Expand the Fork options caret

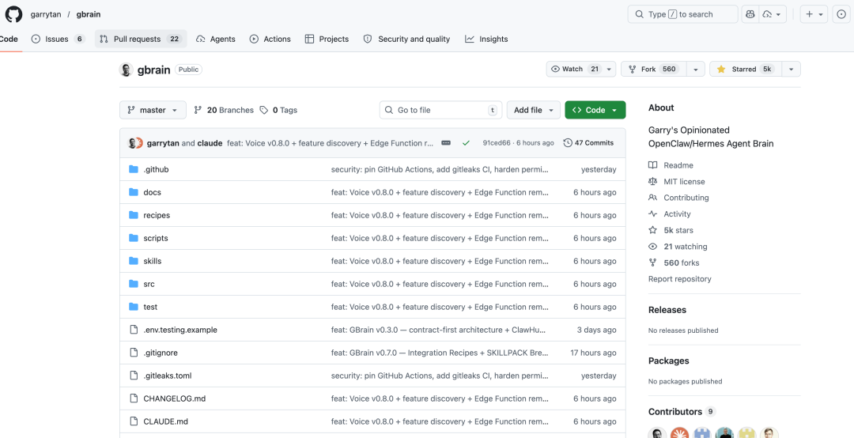pyautogui.click(x=696, y=70)
